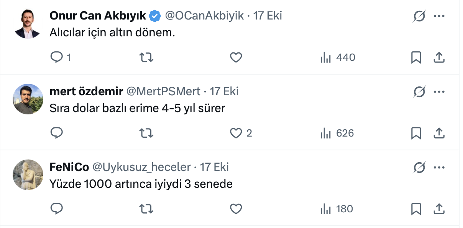The width and height of the screenshot is (463, 228).
Task: Open the FeNiCo profile name link
Action: [69, 167]
